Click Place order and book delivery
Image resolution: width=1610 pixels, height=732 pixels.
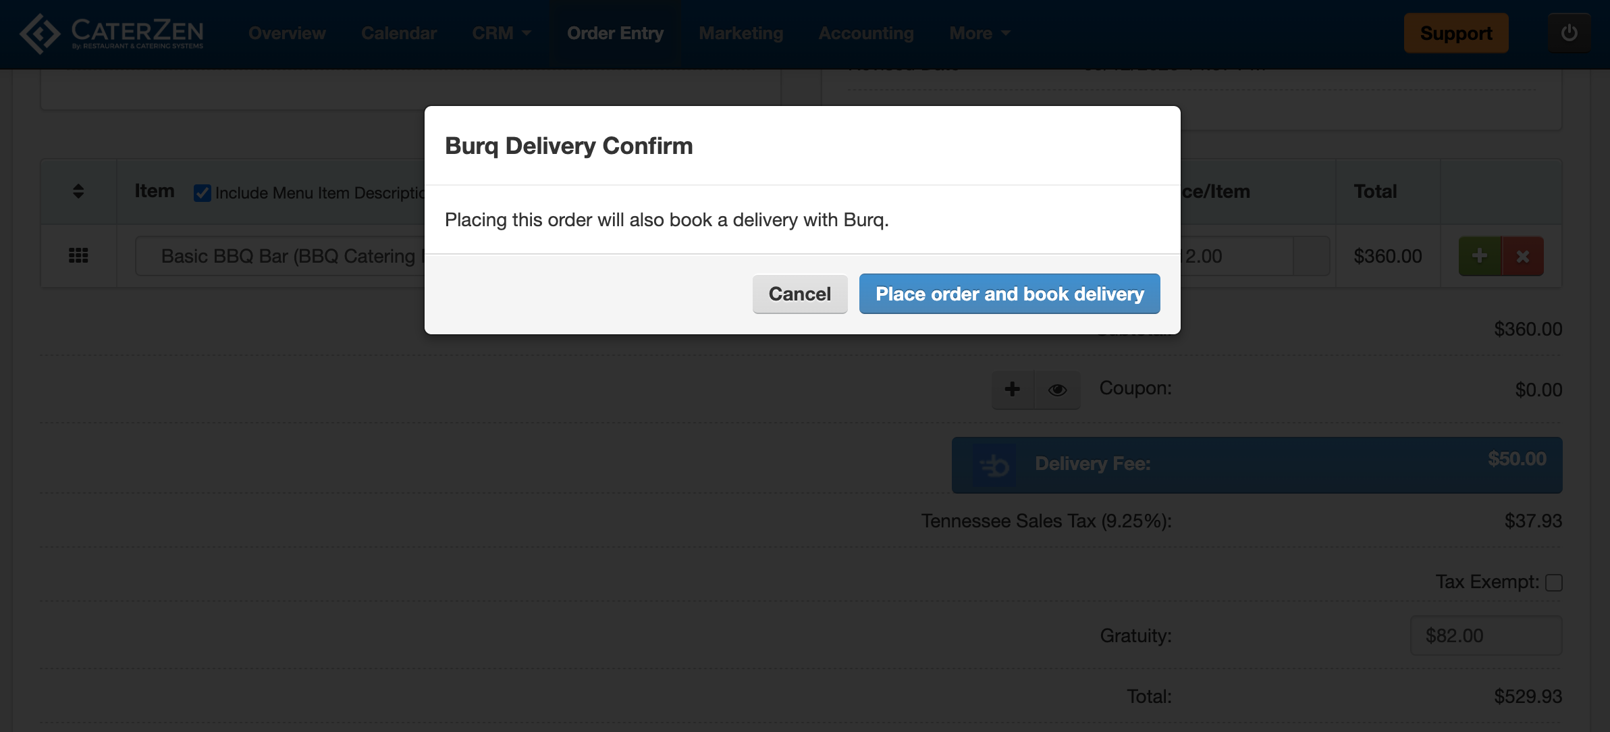click(1009, 294)
